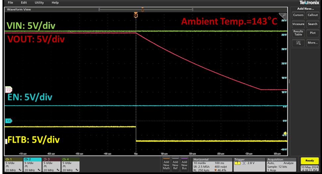Image resolution: width=322 pixels, height=174 pixels.
Task: Click the Measure button
Action: [x=298, y=24]
